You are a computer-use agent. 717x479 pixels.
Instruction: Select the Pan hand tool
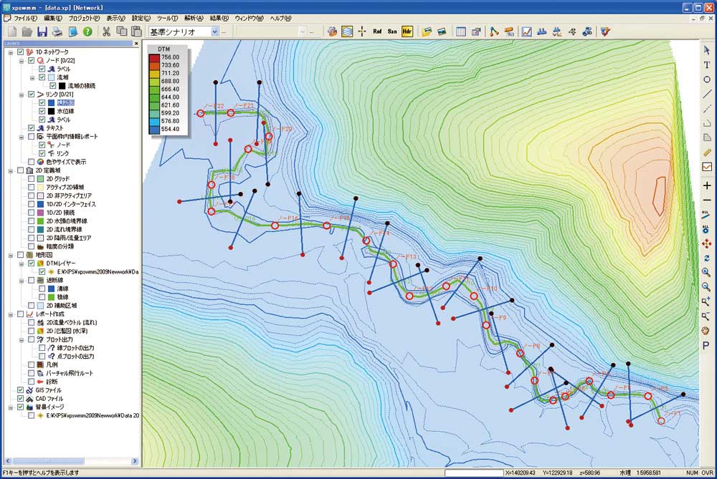point(706,331)
